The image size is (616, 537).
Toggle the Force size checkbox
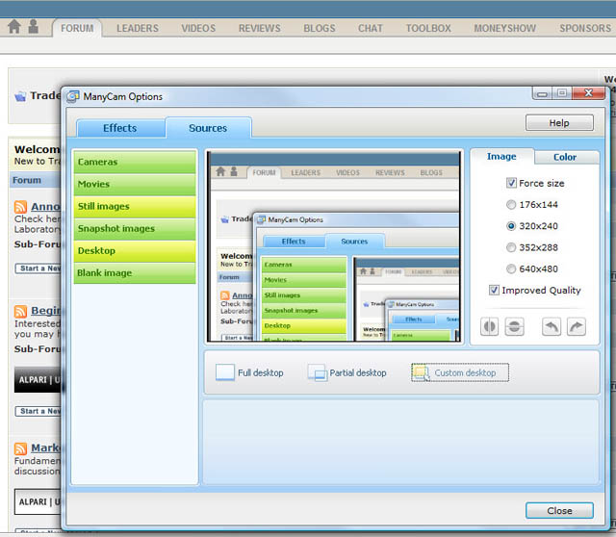(511, 183)
